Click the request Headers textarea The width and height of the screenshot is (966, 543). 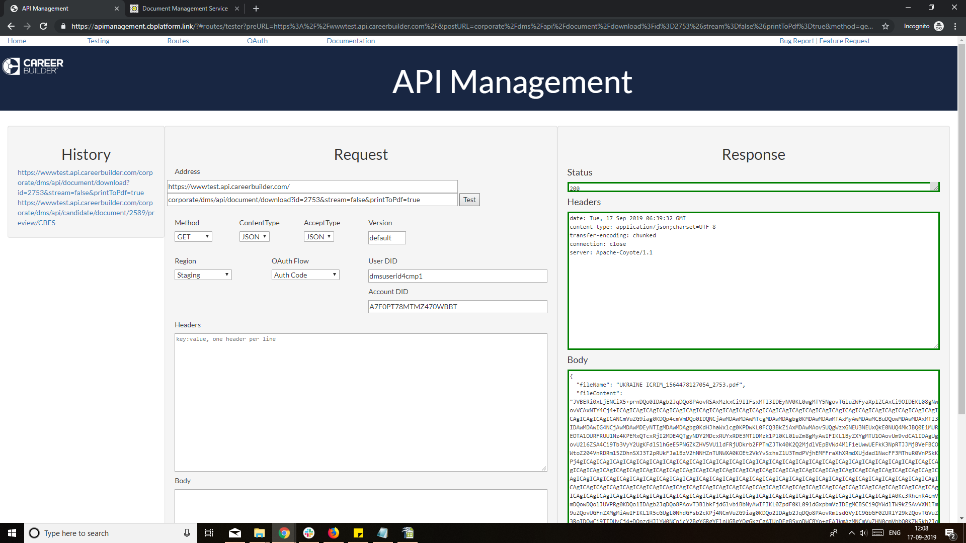point(361,402)
